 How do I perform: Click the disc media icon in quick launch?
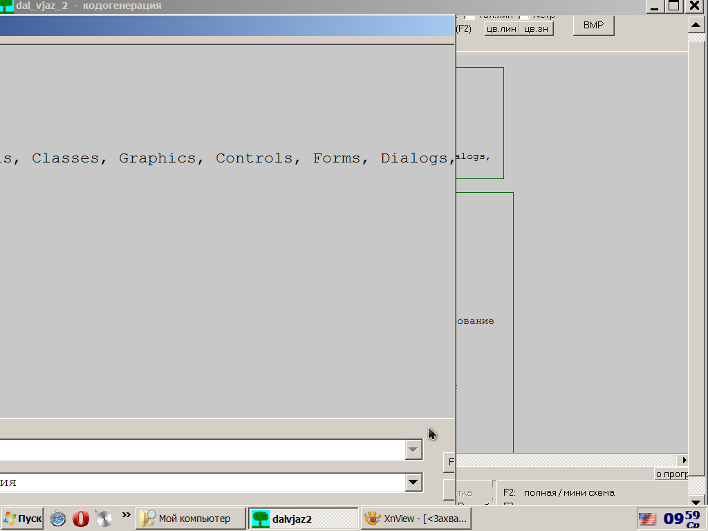[x=104, y=518]
